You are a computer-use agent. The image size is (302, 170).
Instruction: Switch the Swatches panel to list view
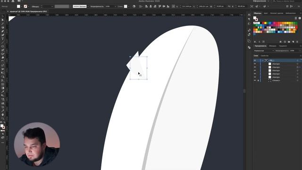(296, 18)
